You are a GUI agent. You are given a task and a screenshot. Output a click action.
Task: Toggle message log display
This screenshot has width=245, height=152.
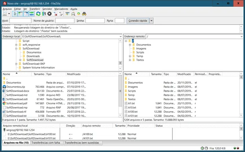point(15,14)
